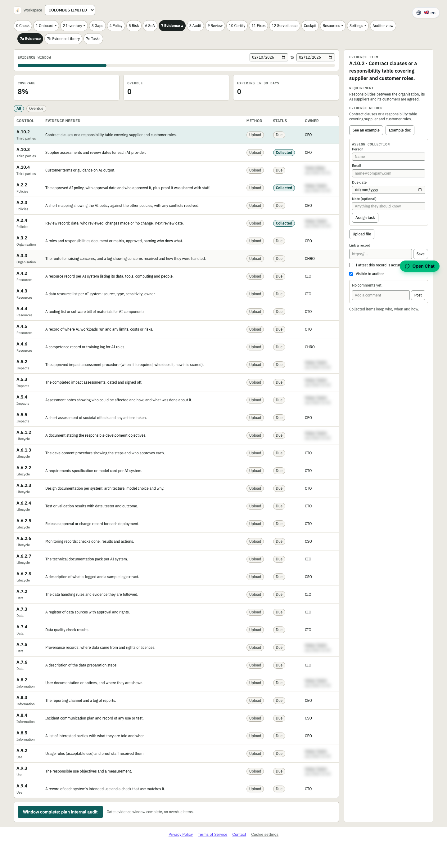Focus the Link a record URL field

click(380, 254)
